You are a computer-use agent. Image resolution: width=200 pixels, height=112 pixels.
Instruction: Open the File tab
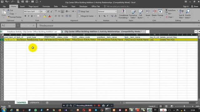pyautogui.click(x=4, y=6)
